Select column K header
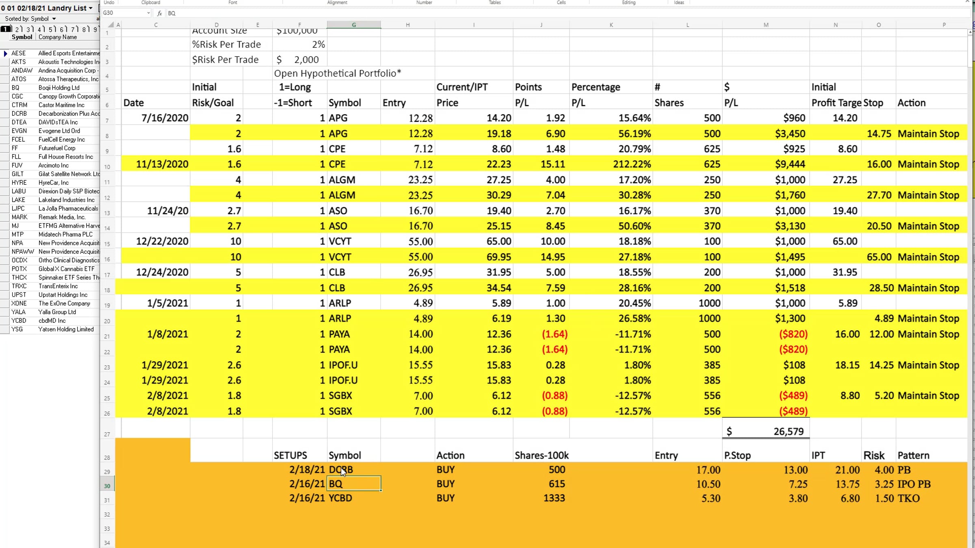The image size is (975, 548). click(611, 25)
